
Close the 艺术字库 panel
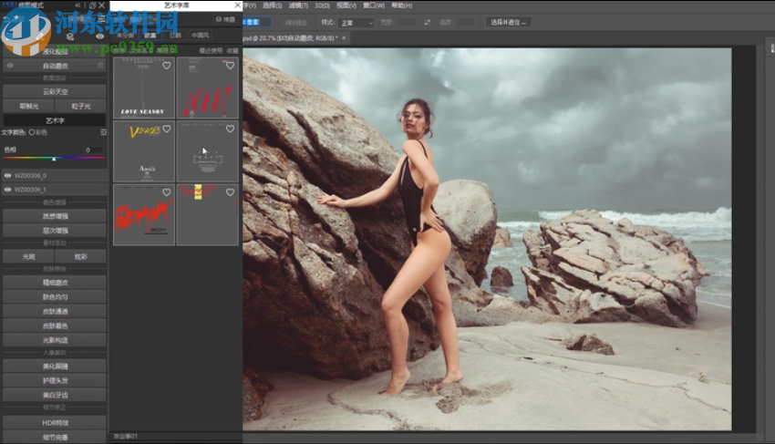237,5
